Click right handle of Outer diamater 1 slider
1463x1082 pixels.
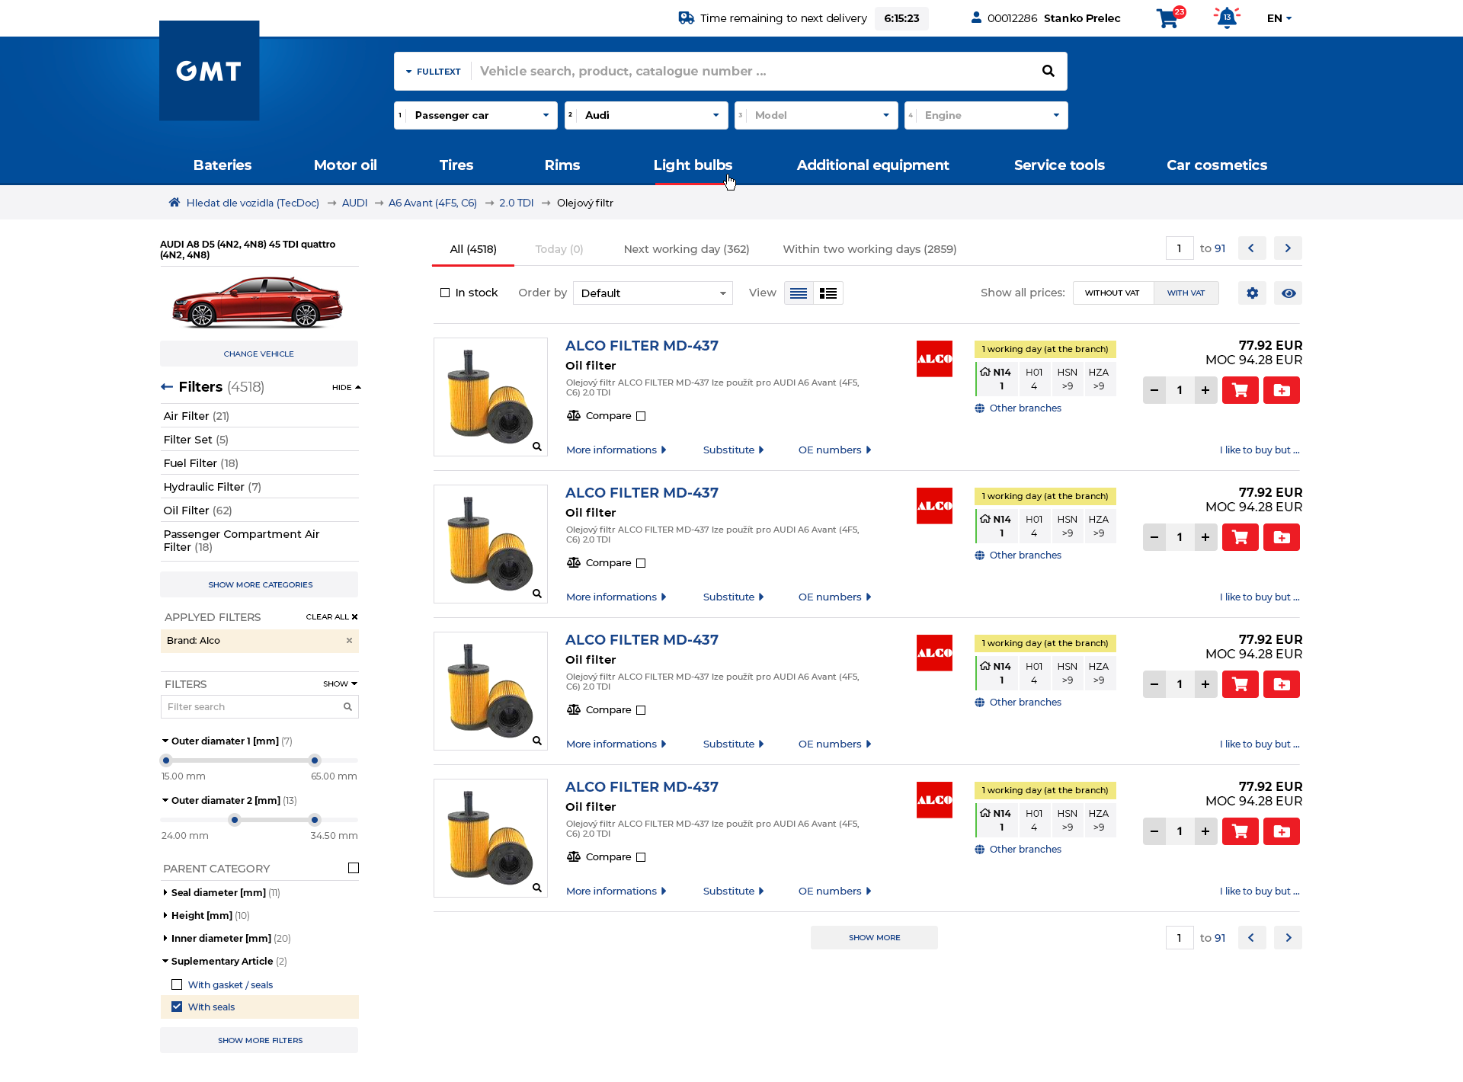(x=315, y=760)
